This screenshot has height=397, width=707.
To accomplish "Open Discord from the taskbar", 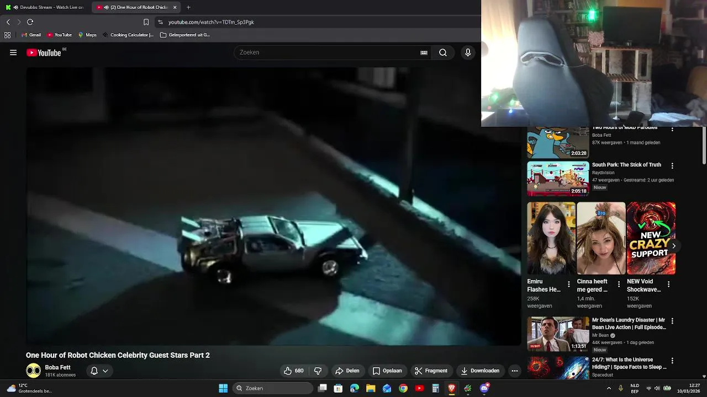I will (x=484, y=388).
